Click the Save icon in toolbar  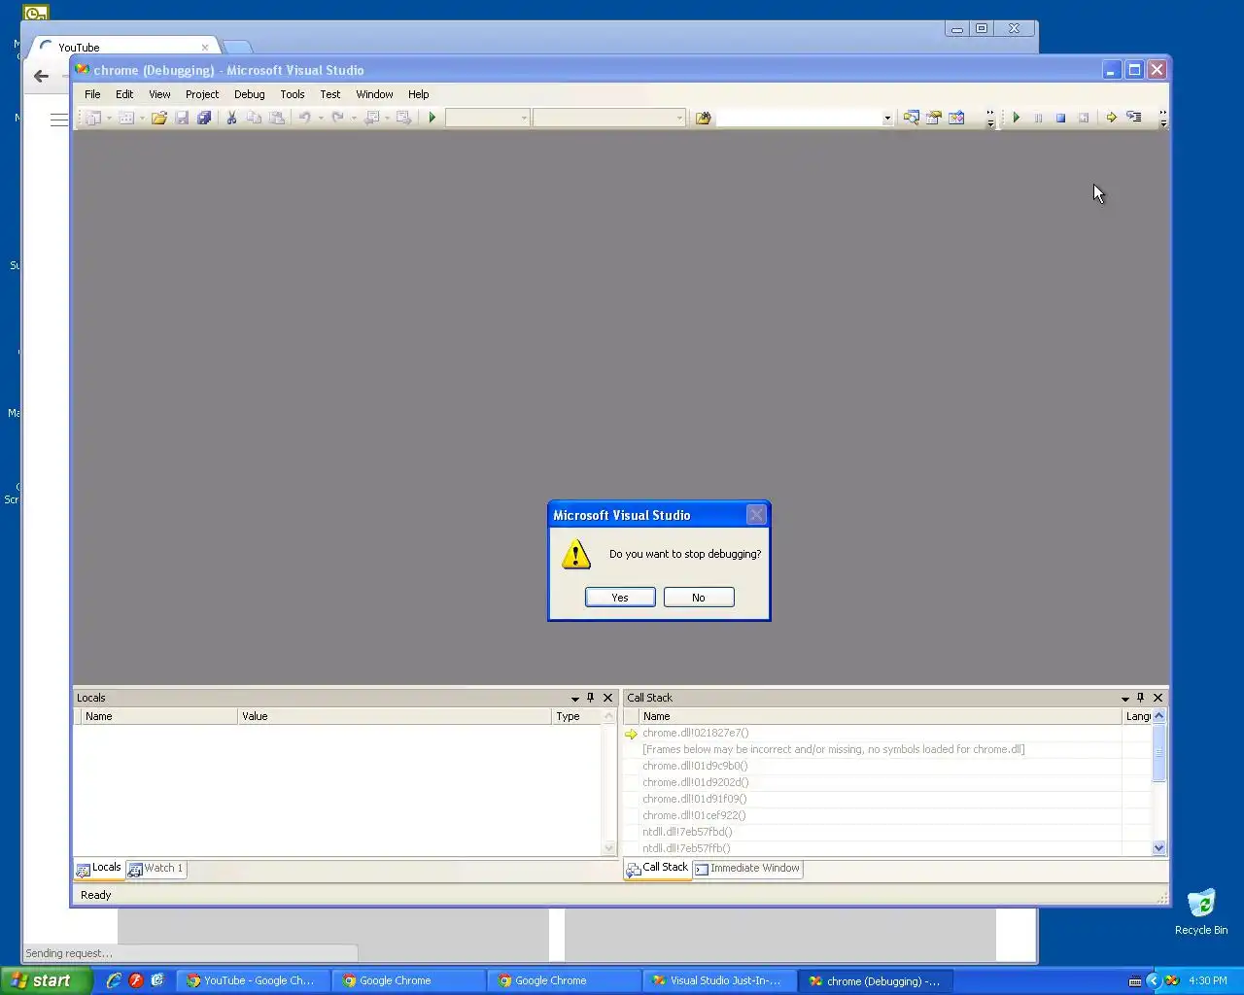point(182,118)
